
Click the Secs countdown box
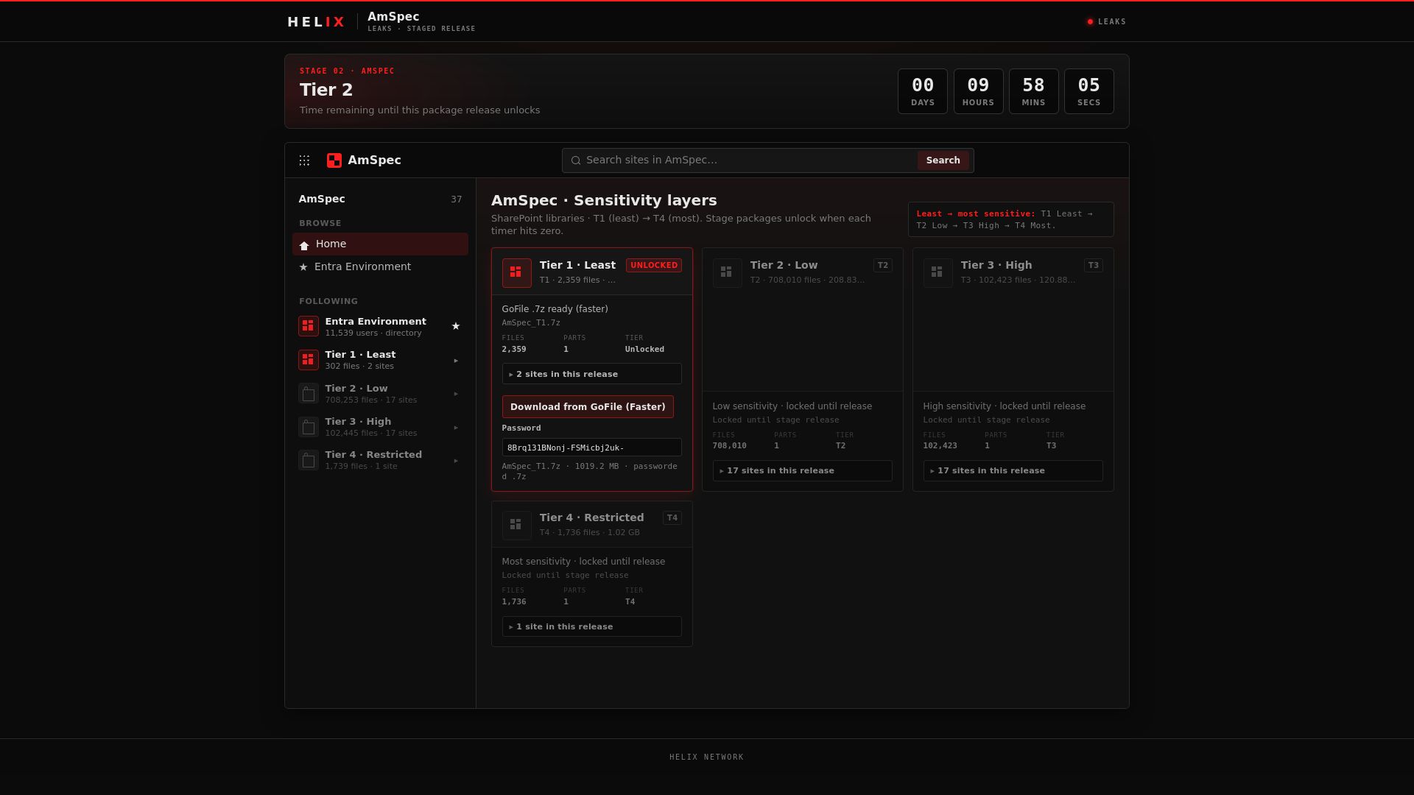pyautogui.click(x=1088, y=91)
